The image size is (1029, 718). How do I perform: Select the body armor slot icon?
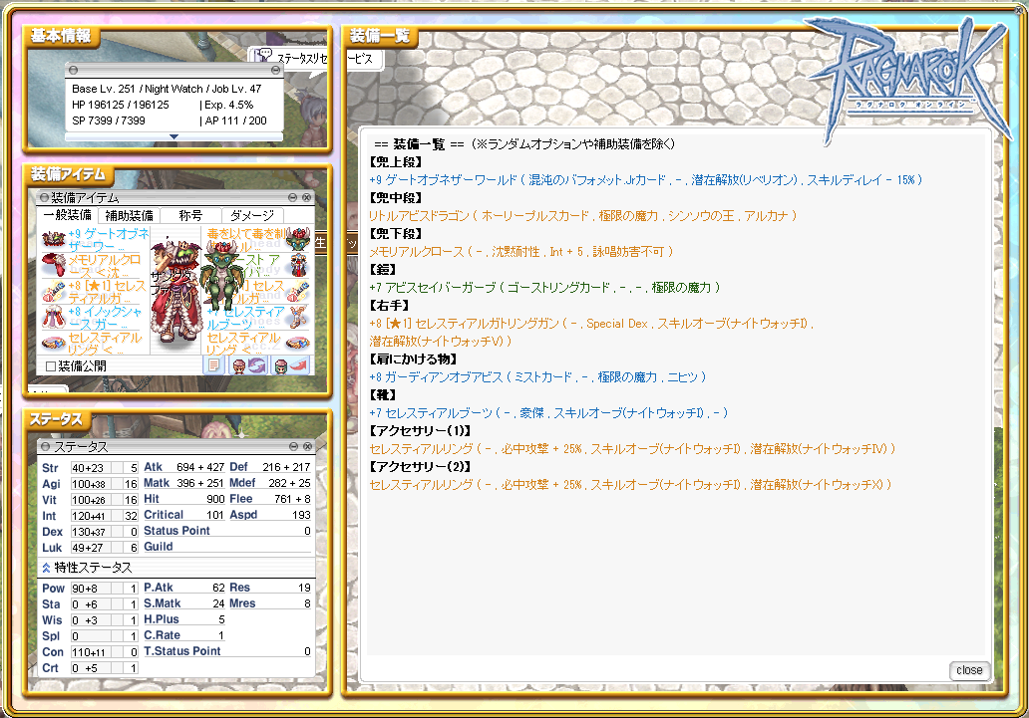(298, 265)
